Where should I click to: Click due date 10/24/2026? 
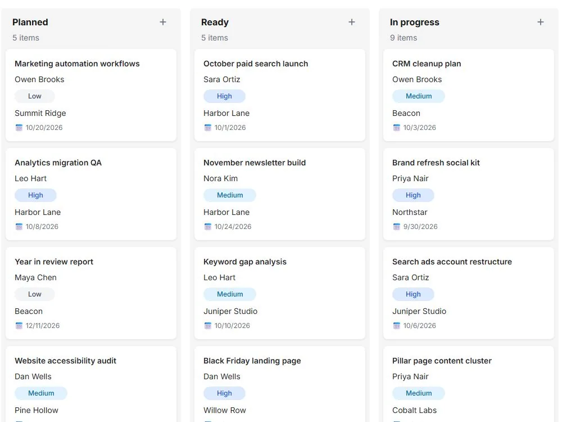tap(233, 226)
